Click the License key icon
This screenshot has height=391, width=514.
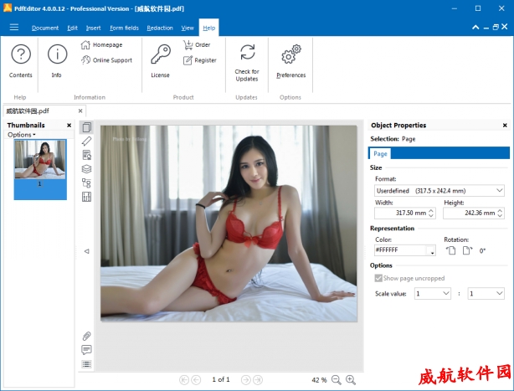click(x=160, y=55)
